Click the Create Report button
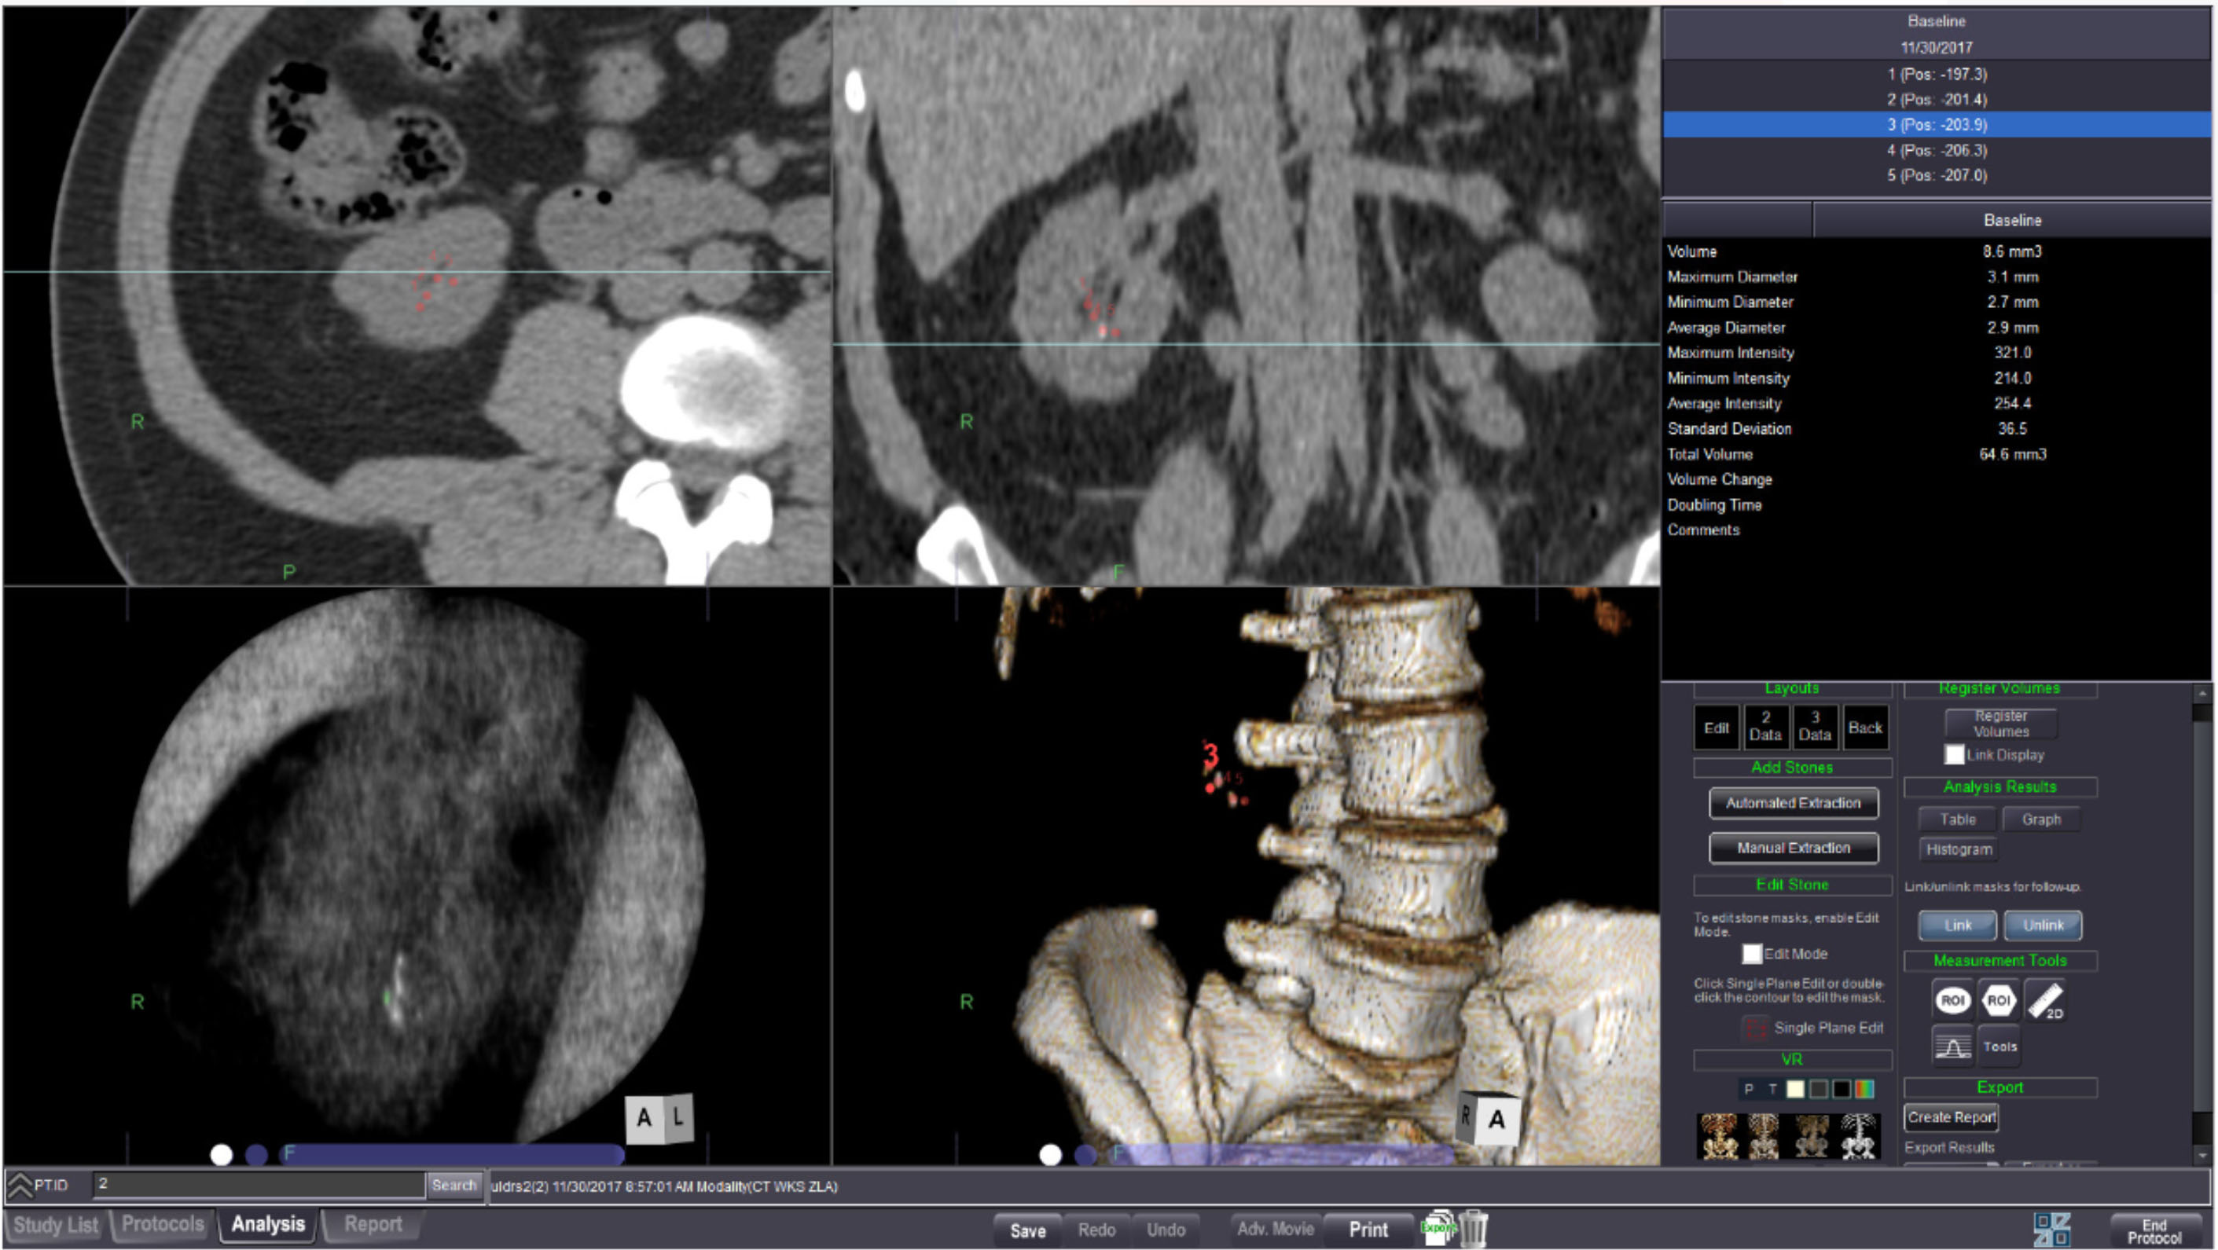 [1950, 1117]
